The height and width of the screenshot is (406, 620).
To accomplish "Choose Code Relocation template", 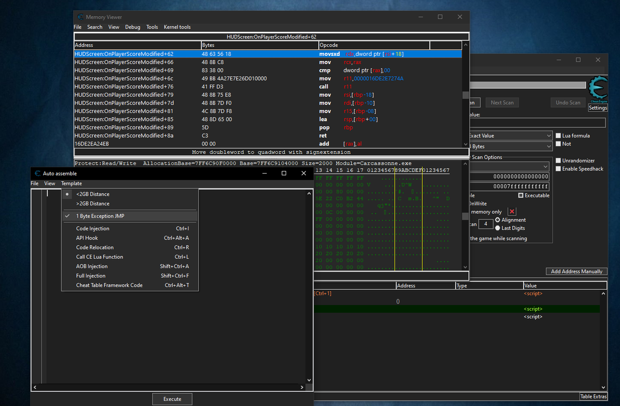I will (x=130, y=247).
